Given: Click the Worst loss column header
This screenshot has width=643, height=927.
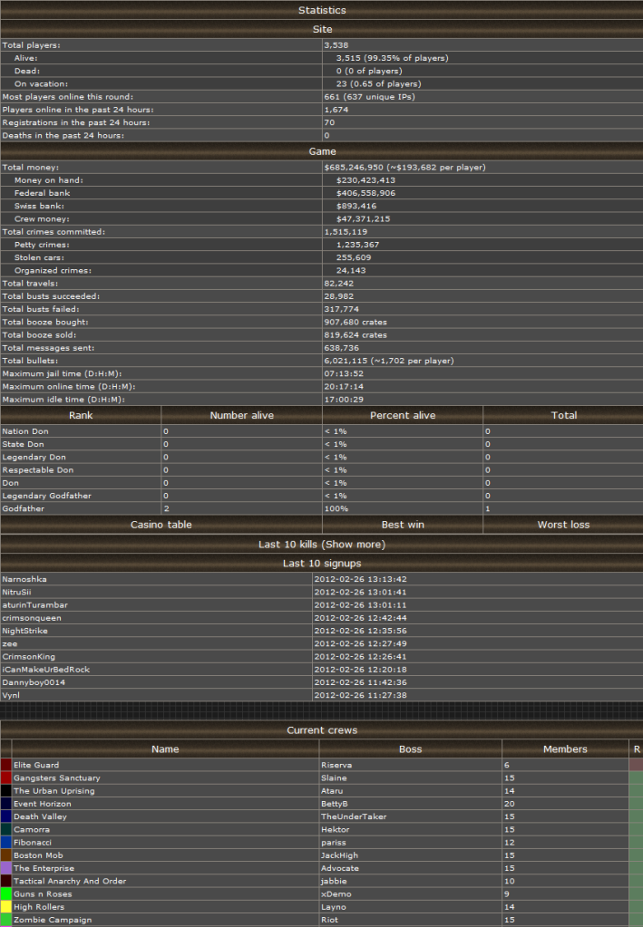Looking at the screenshot, I should coord(563,525).
